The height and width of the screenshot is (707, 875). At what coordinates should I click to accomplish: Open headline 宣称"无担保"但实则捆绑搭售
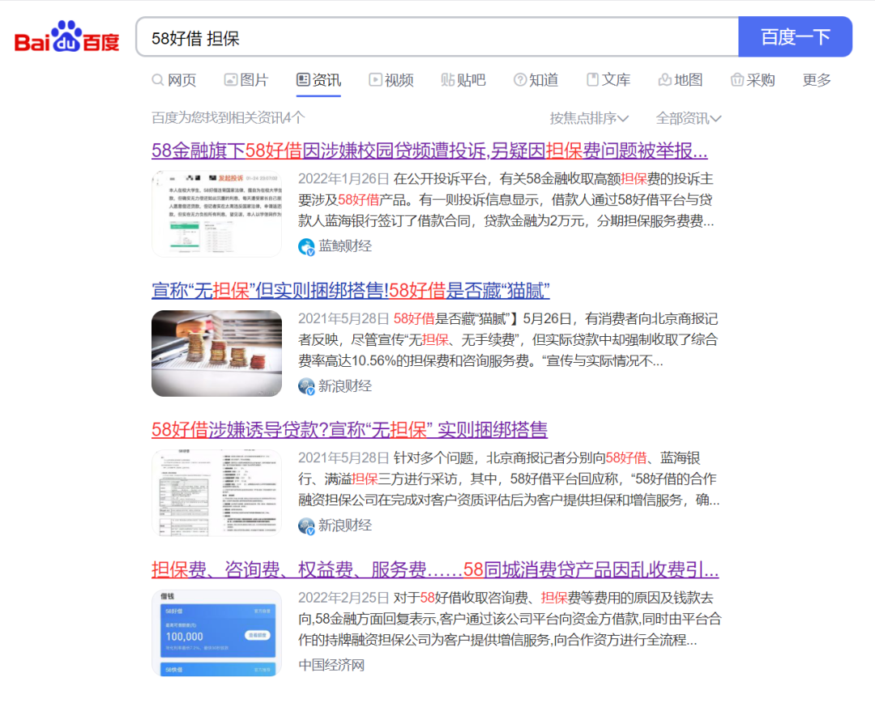pyautogui.click(x=351, y=290)
